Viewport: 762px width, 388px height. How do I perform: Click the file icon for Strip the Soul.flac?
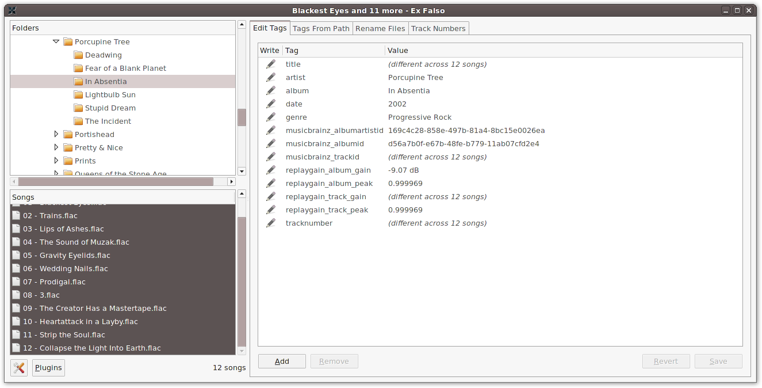[x=16, y=334]
